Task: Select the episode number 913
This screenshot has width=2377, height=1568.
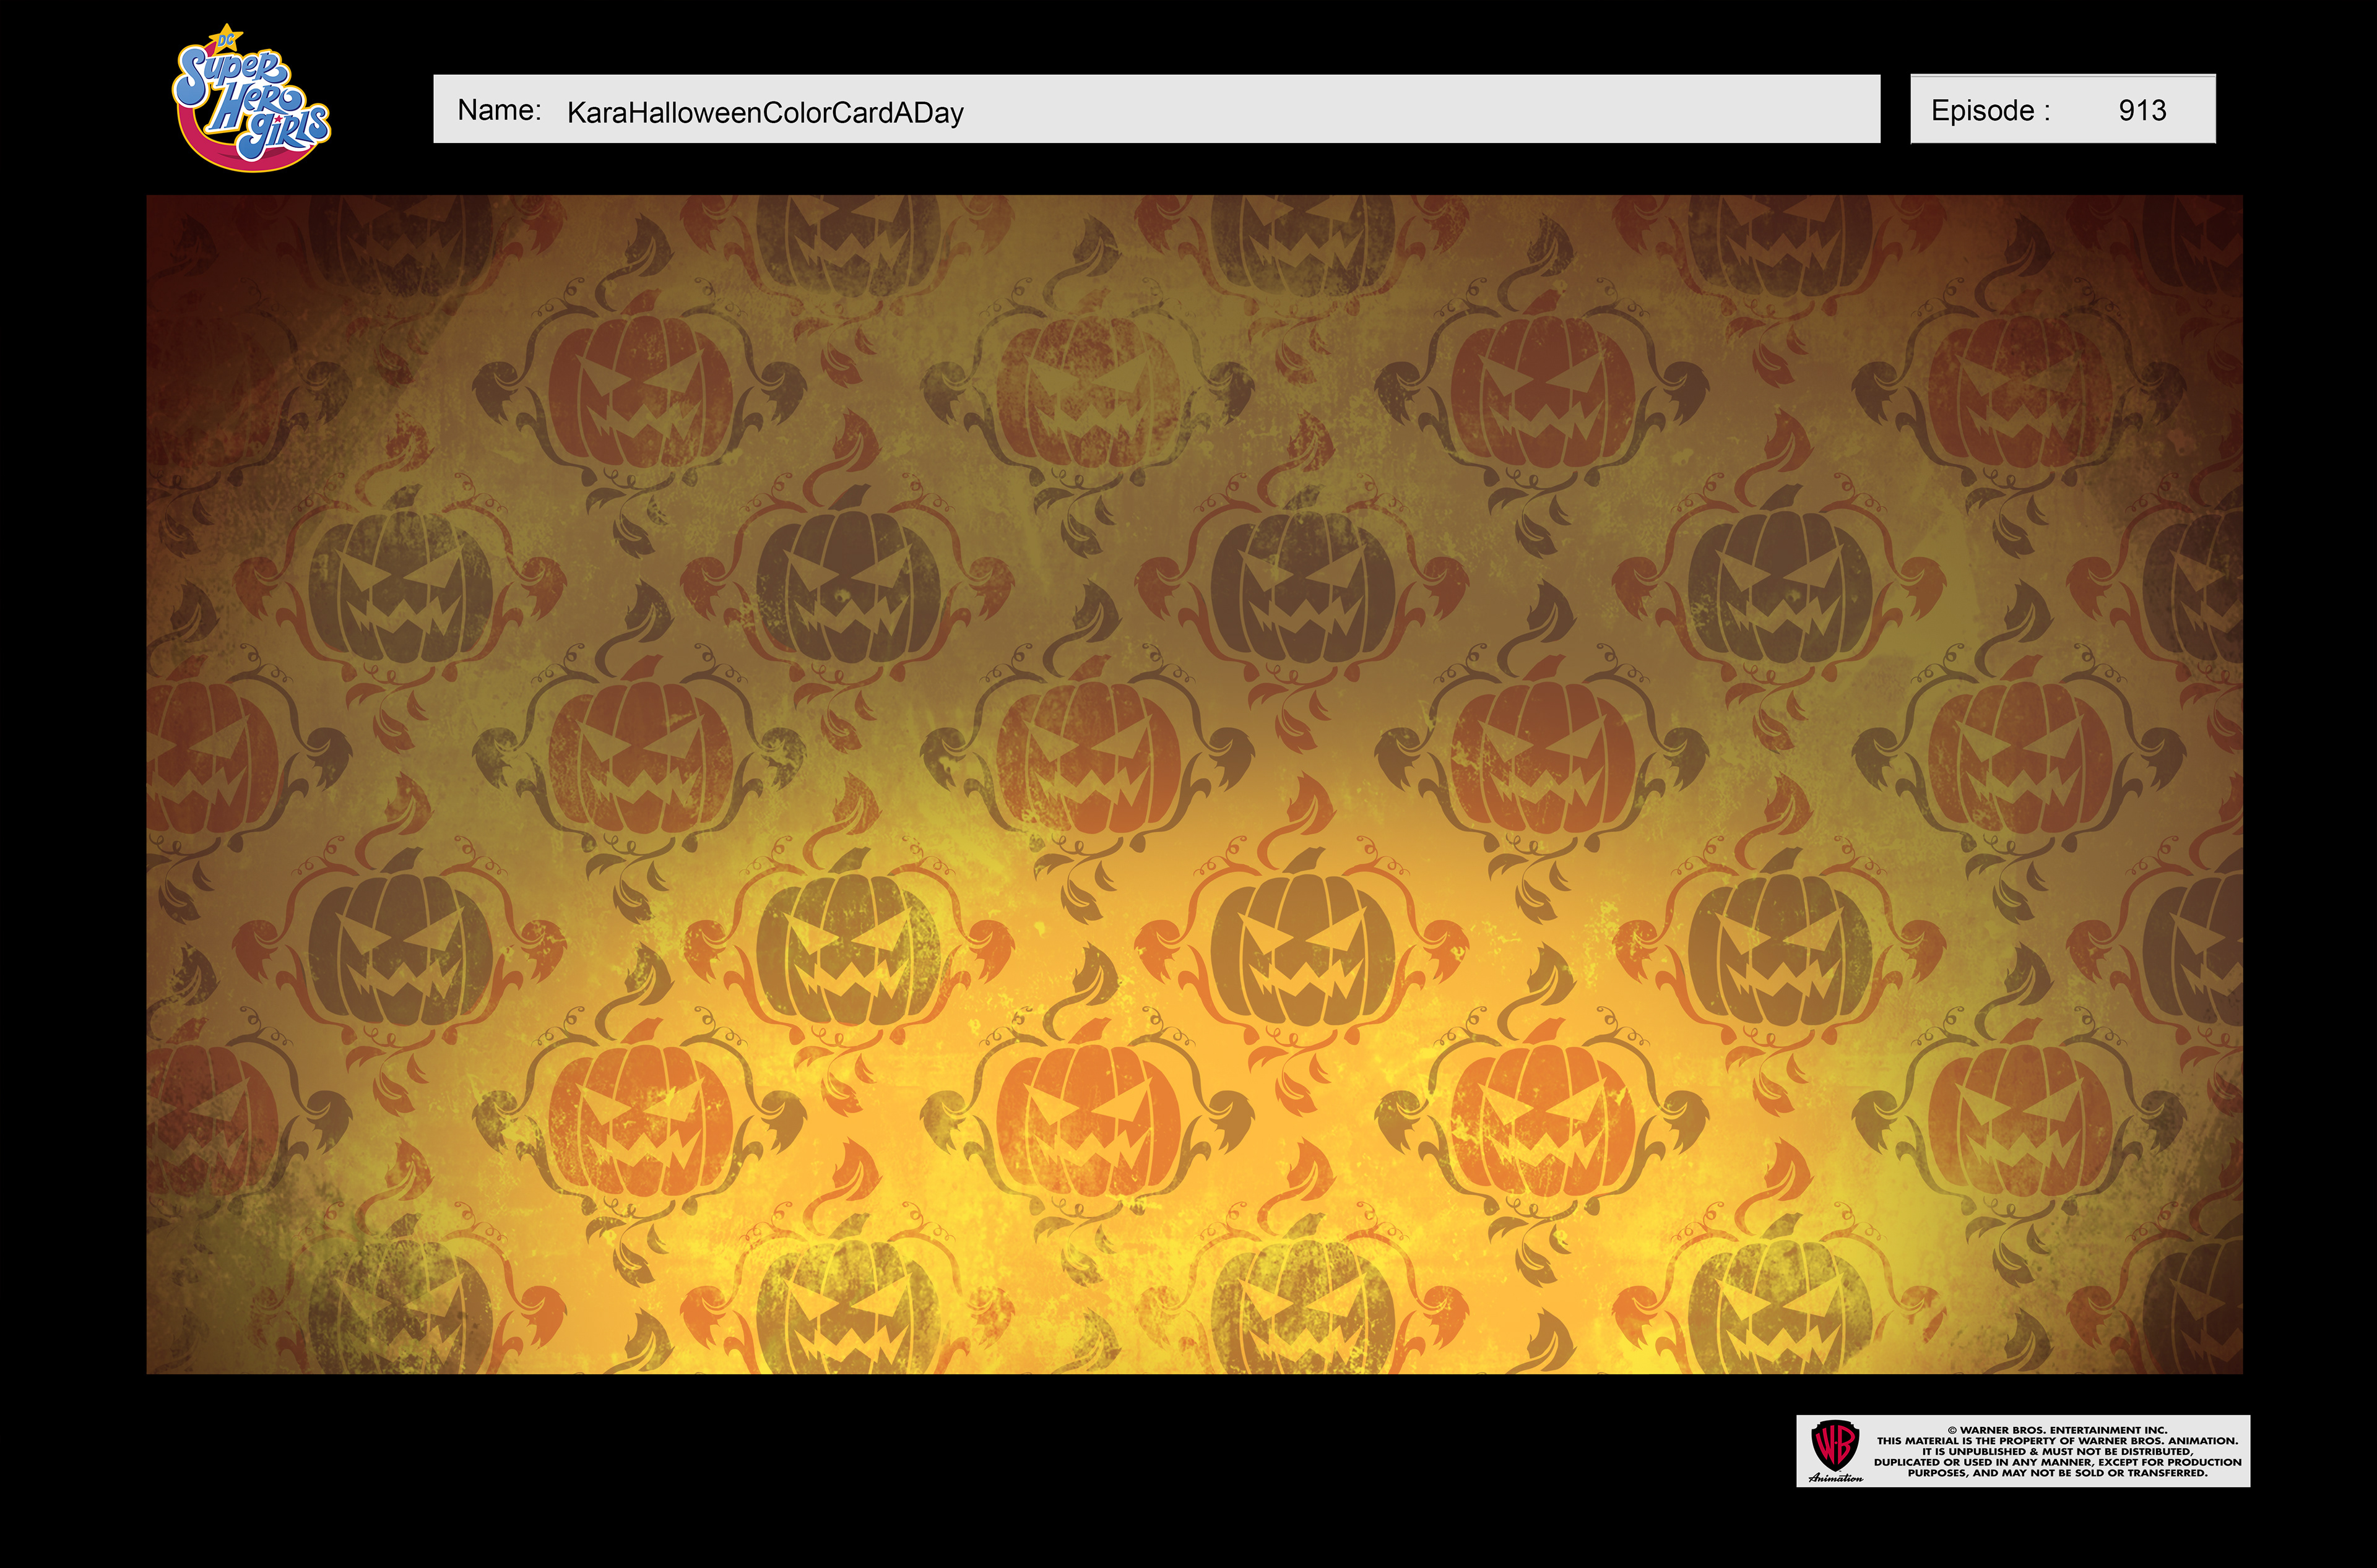Action: [2142, 110]
